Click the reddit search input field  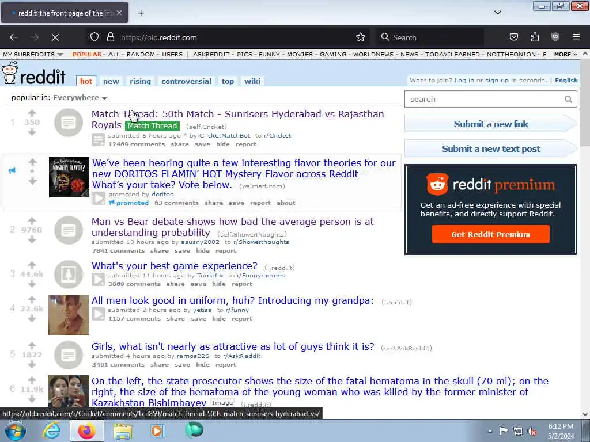[484, 99]
